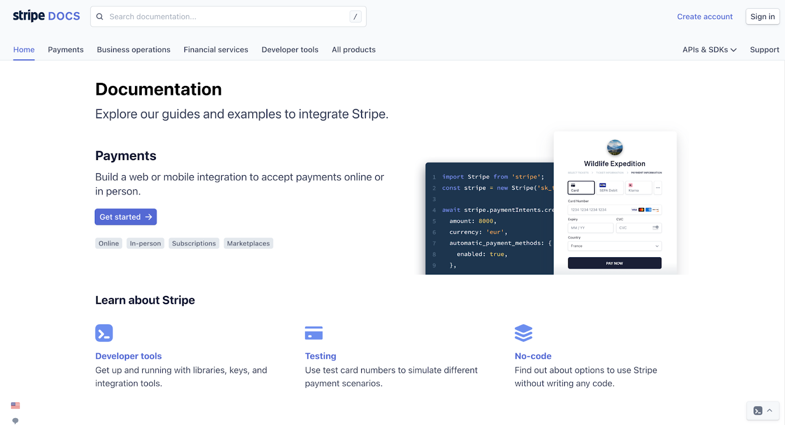The image size is (785, 425).
Task: Go to Business operations tab
Action: click(x=133, y=50)
